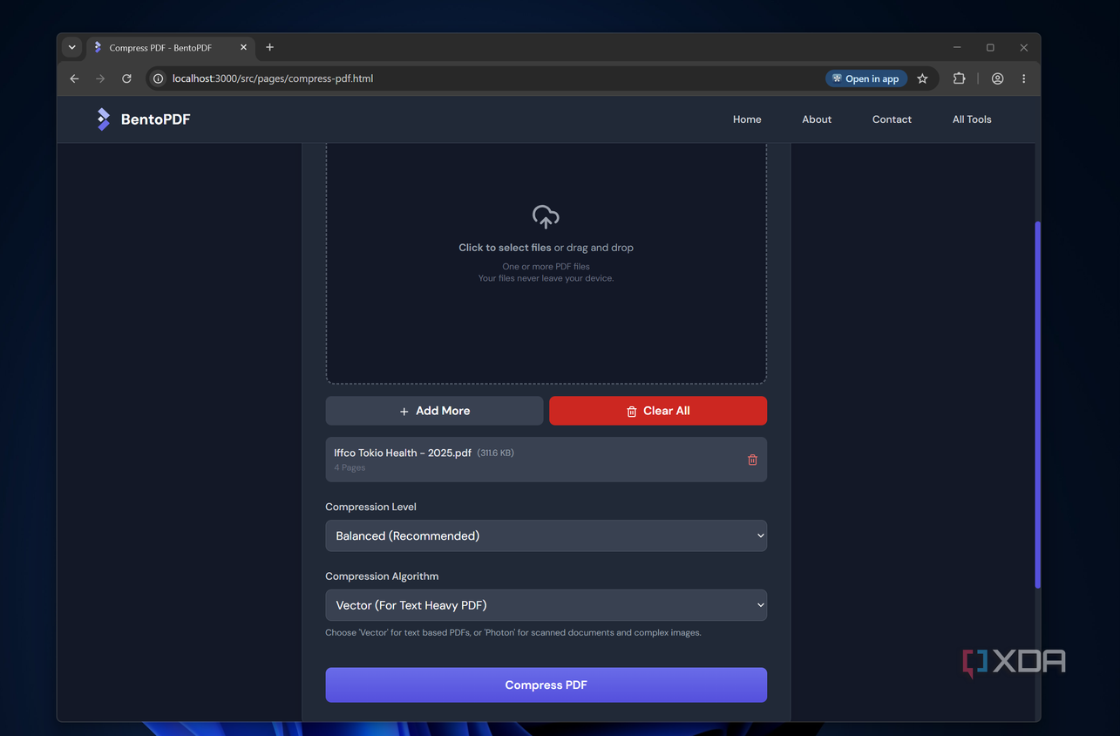Open the About page
1120x736 pixels.
(x=817, y=119)
